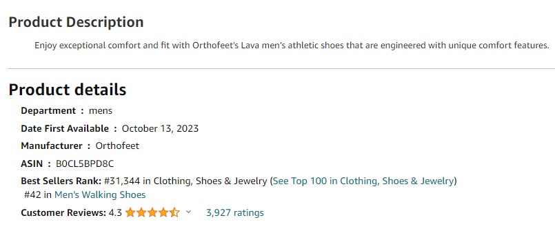This screenshot has height=249, width=555.
Task: Click the 4.3 star rating icons
Action: pos(152,212)
